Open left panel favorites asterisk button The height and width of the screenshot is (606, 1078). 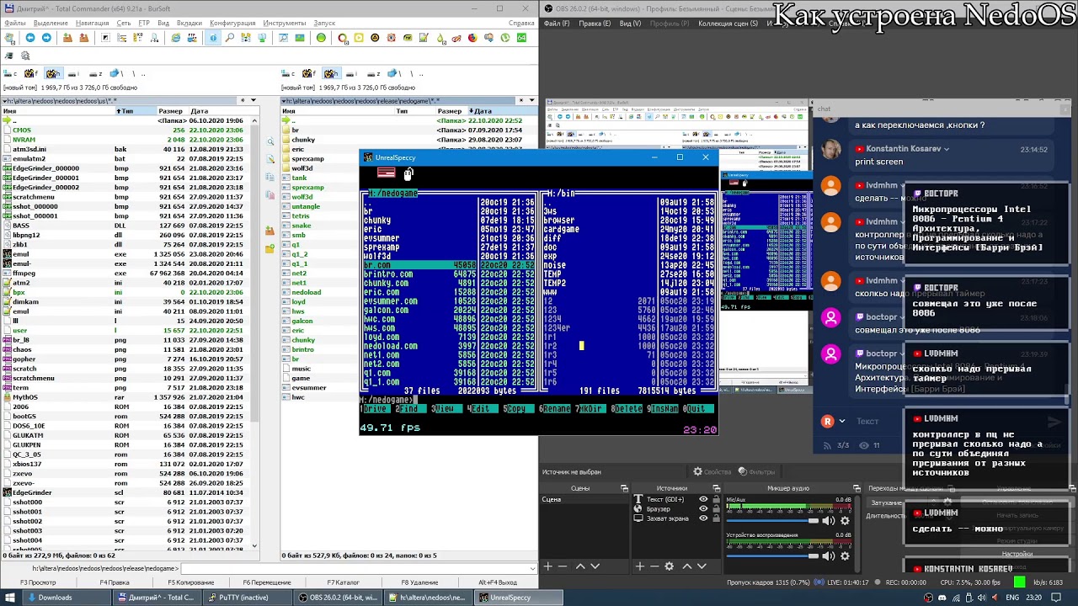click(x=243, y=101)
